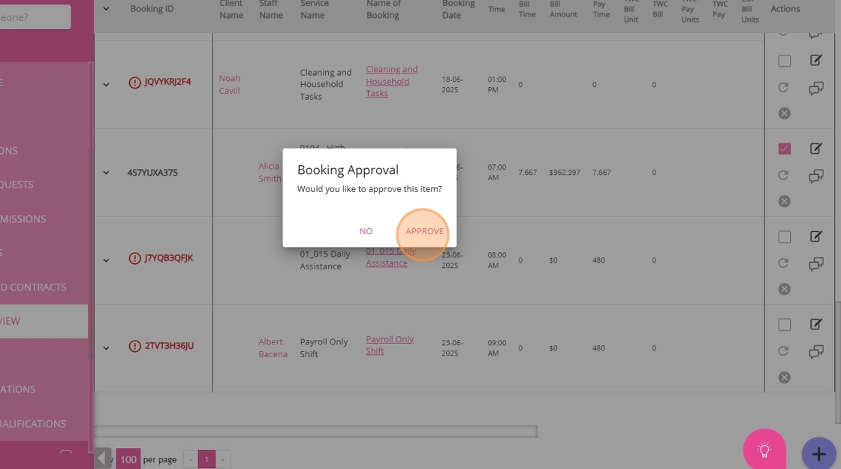This screenshot has height=469, width=841.
Task: Click refresh icon for booking J7YQB3QFJK
Action: click(783, 263)
